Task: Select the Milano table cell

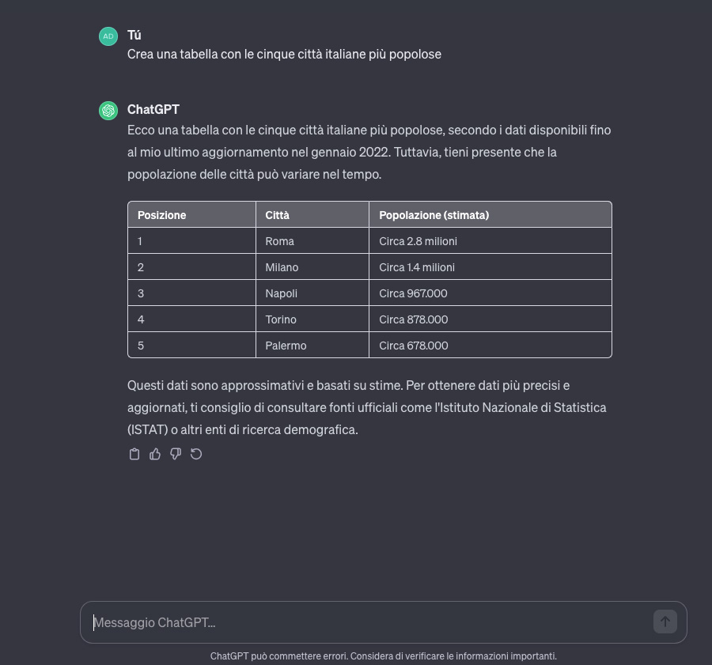Action: [x=282, y=267]
